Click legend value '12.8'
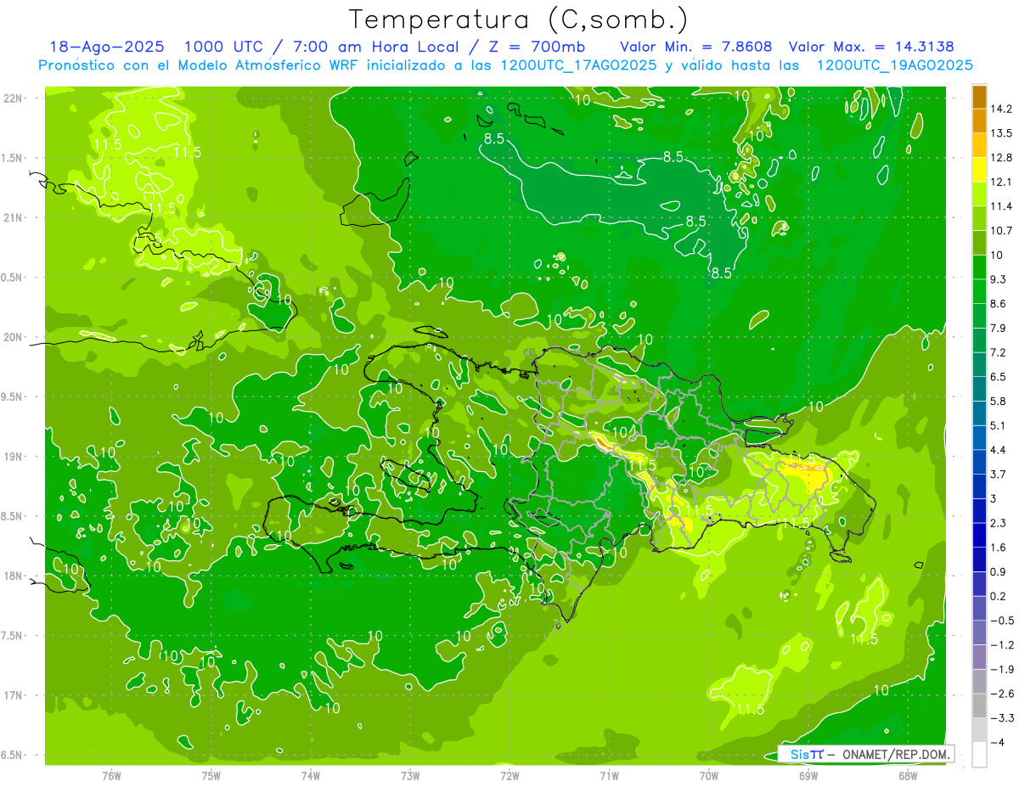The image size is (1019, 787). tap(1002, 157)
